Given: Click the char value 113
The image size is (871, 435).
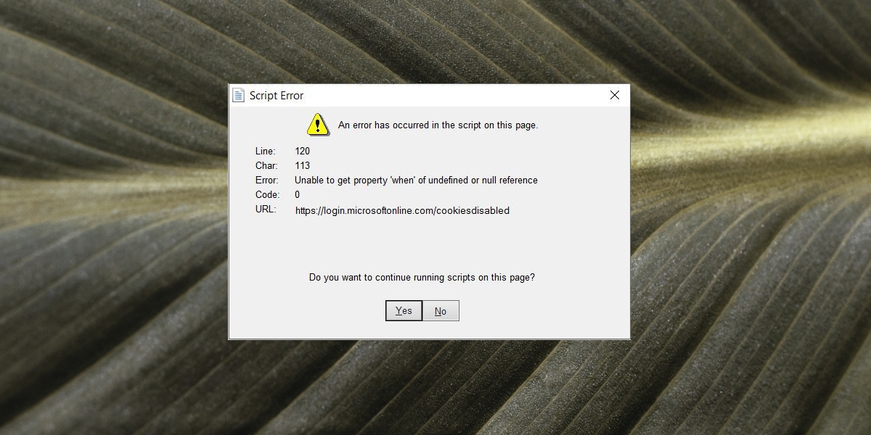Looking at the screenshot, I should [302, 165].
